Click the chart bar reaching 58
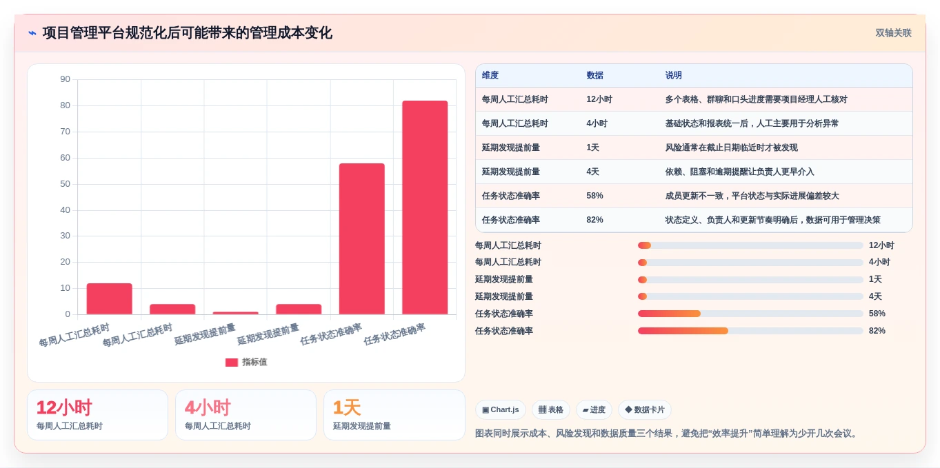This screenshot has height=468, width=940. click(361, 238)
